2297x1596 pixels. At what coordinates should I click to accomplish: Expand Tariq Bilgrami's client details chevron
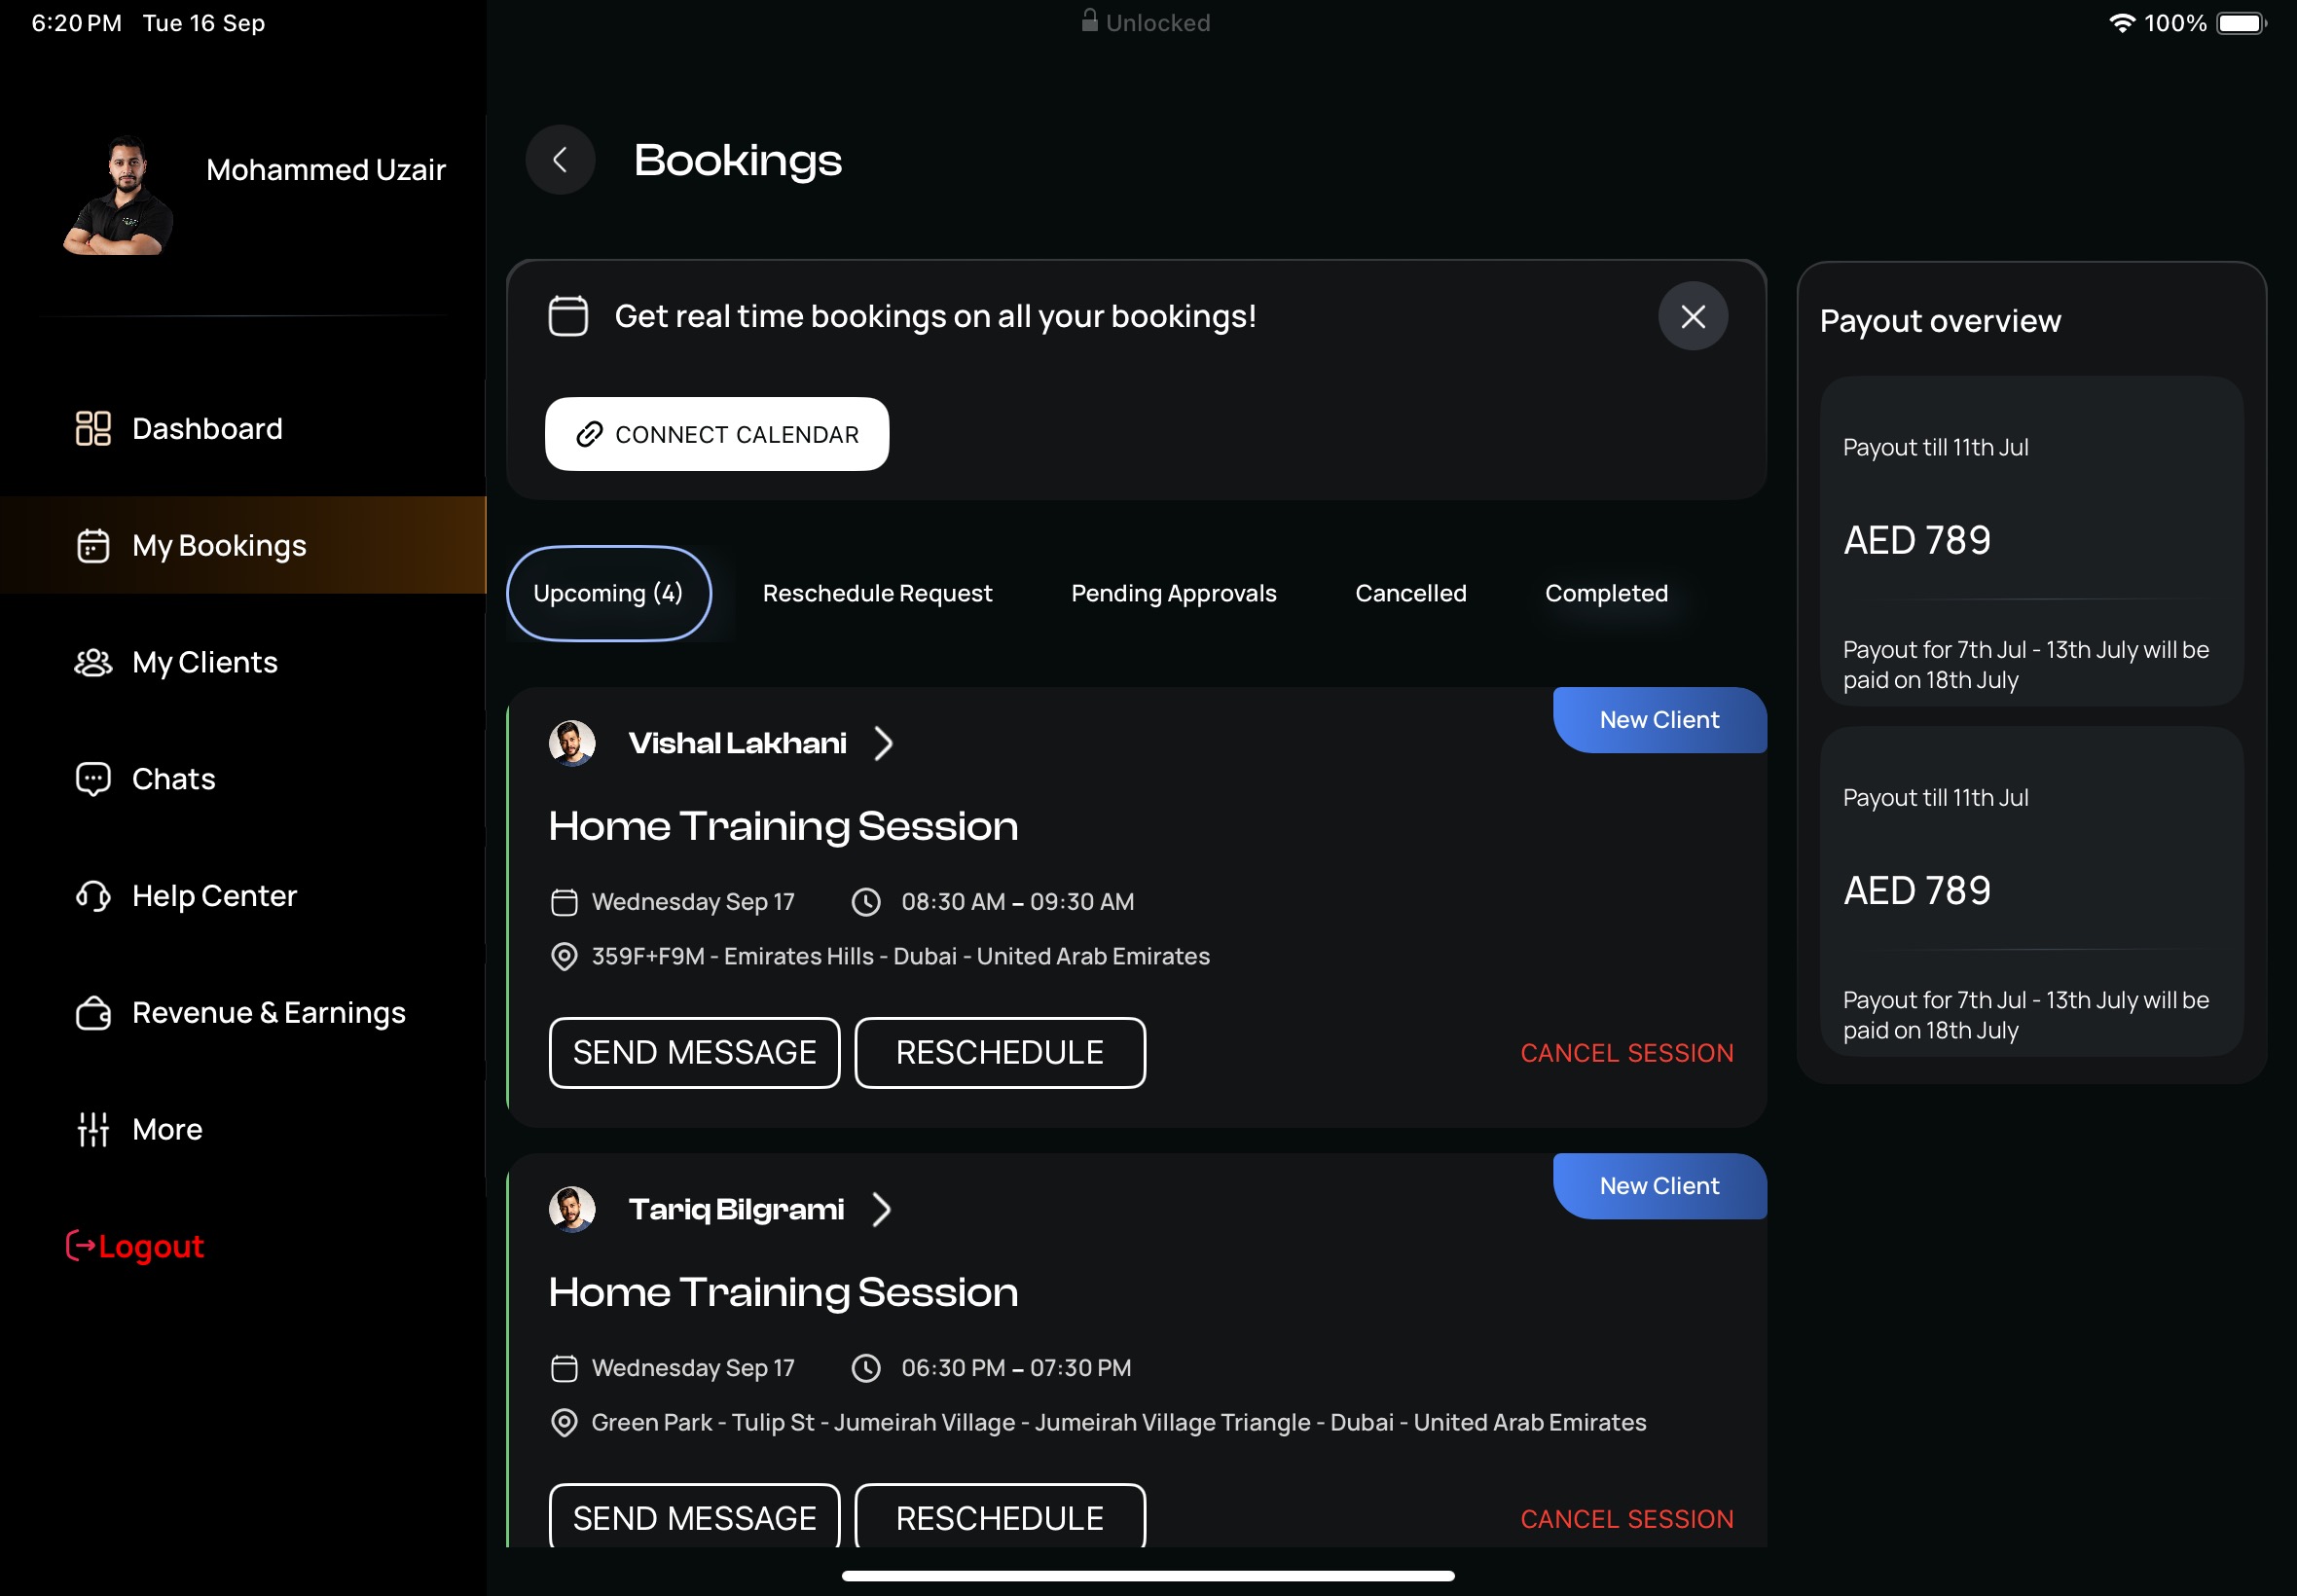(x=880, y=1209)
